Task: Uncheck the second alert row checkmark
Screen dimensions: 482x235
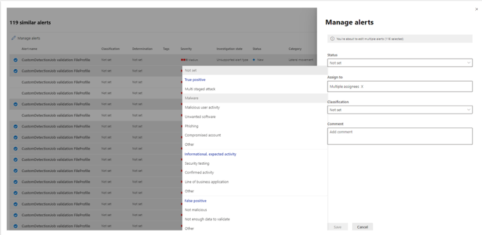Action: (x=15, y=71)
